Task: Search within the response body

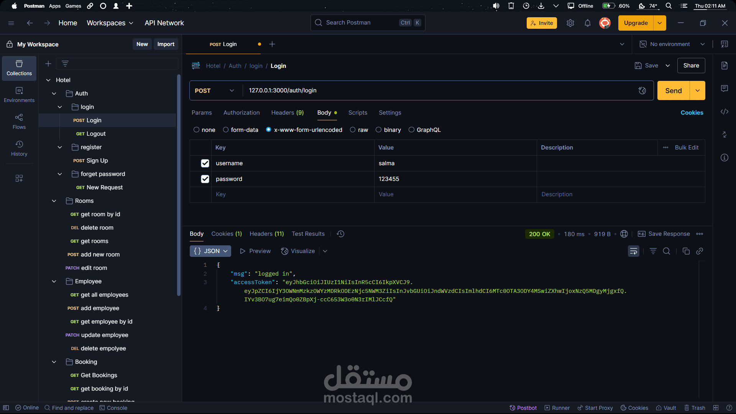Action: point(667,251)
